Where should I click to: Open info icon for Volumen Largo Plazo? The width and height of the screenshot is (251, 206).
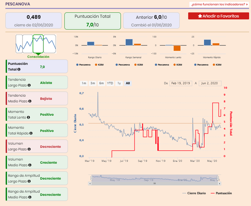[29, 149]
